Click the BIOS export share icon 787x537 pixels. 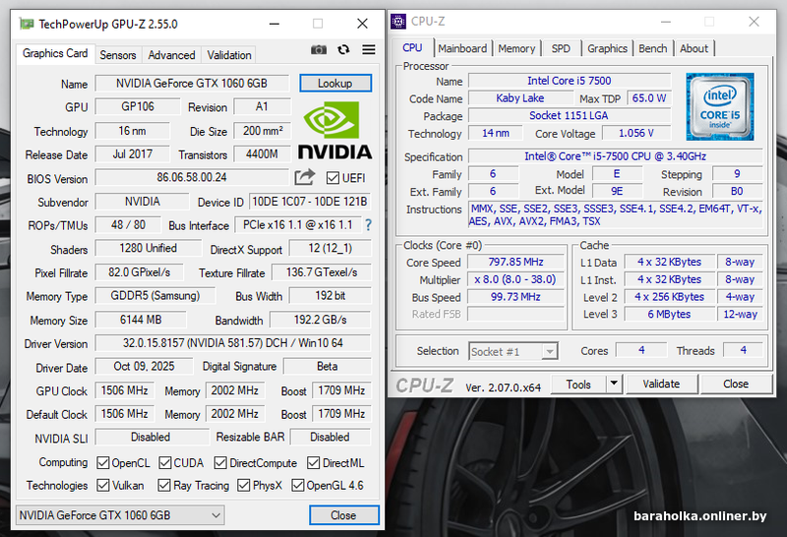coord(304,177)
